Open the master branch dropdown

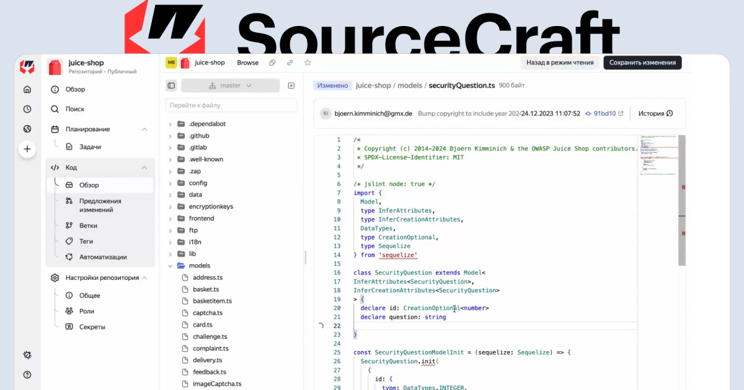coord(230,85)
